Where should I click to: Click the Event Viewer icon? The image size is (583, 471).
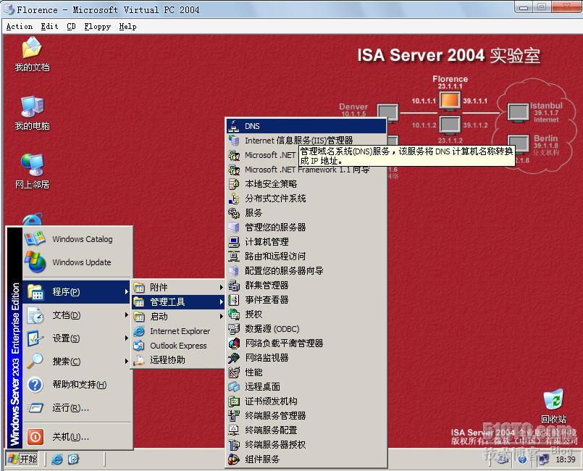[x=234, y=300]
